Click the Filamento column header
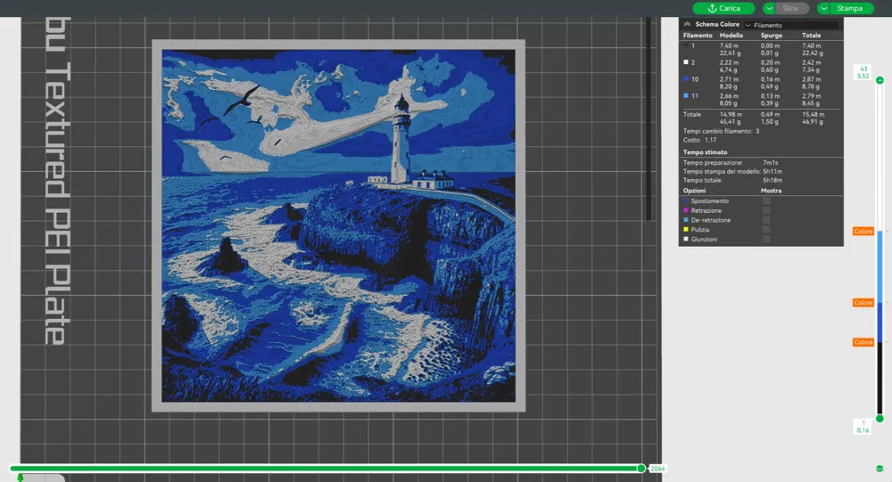This screenshot has height=482, width=892. (698, 36)
